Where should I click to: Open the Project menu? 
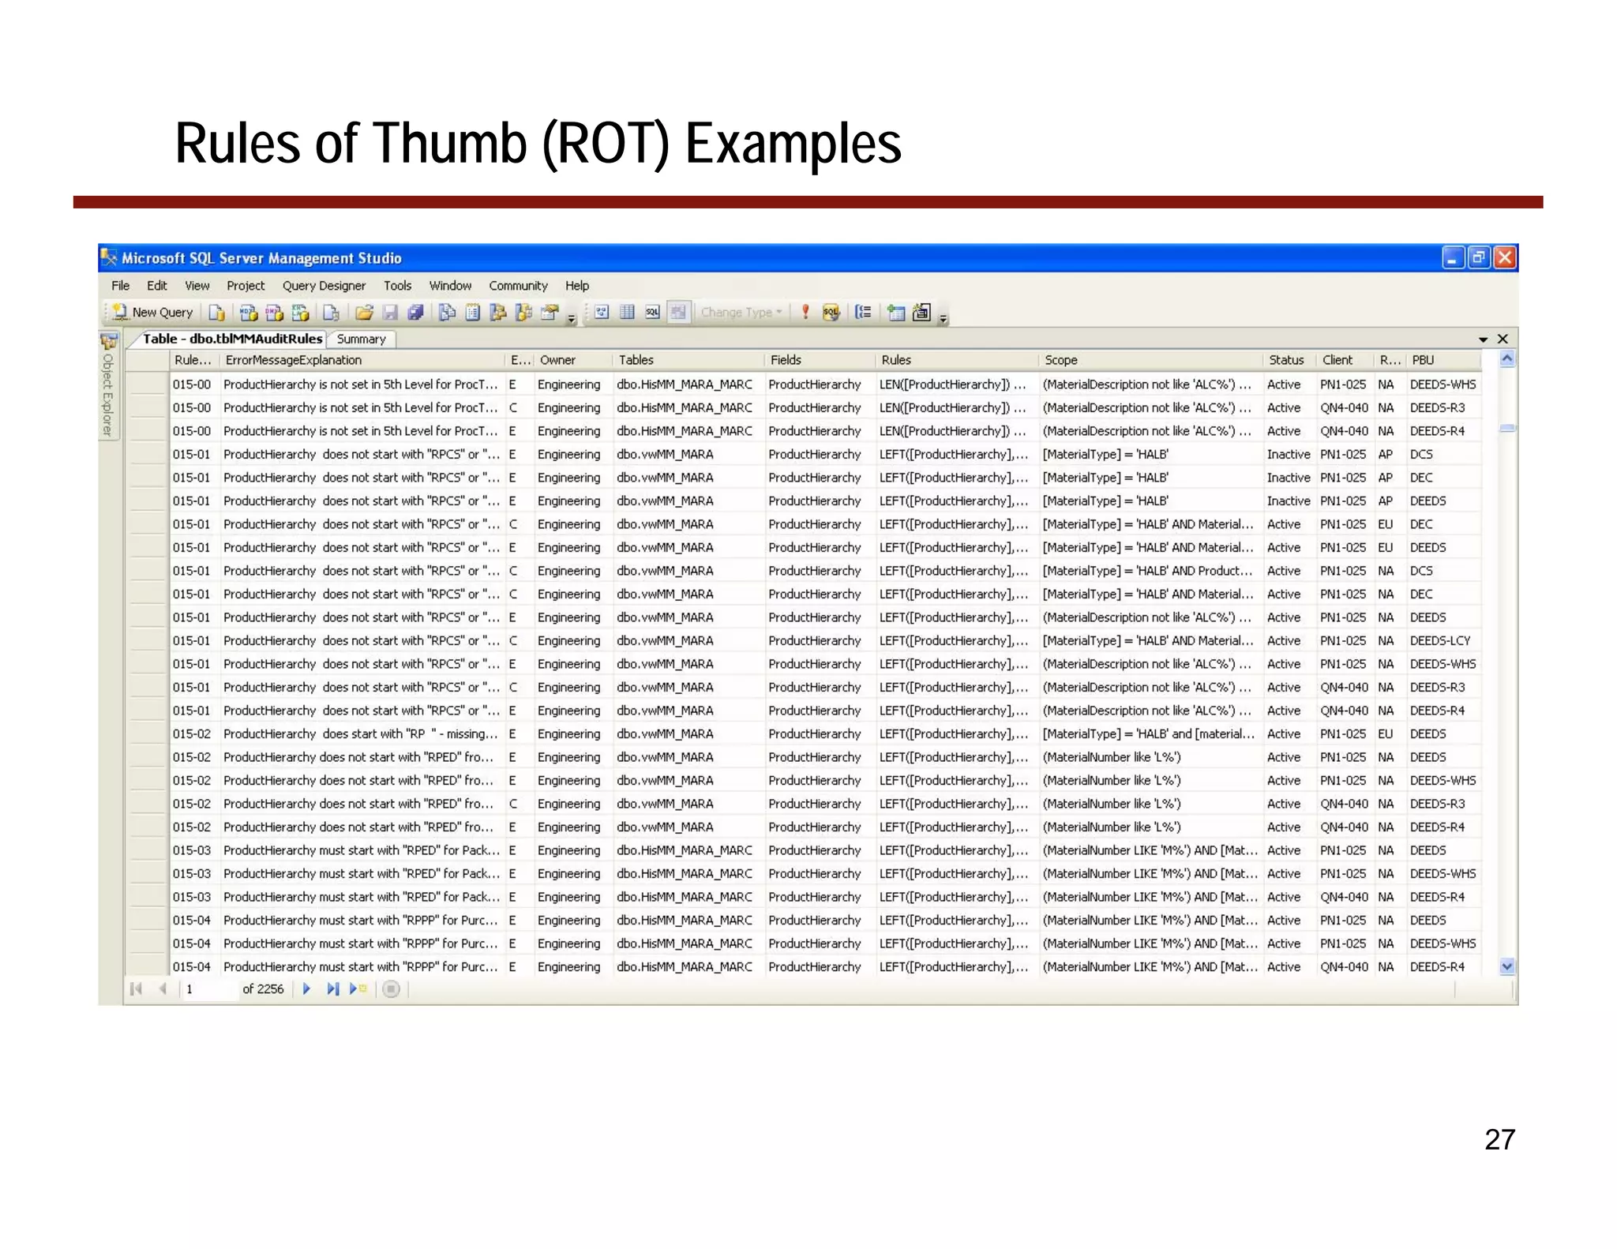coord(246,286)
